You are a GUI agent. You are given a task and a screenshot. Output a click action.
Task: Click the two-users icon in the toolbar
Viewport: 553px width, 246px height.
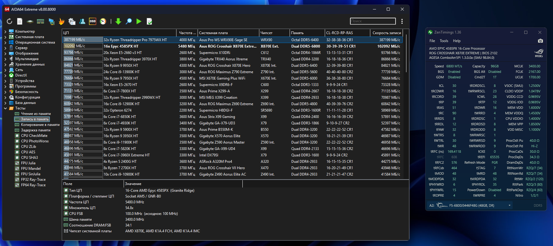(82, 21)
